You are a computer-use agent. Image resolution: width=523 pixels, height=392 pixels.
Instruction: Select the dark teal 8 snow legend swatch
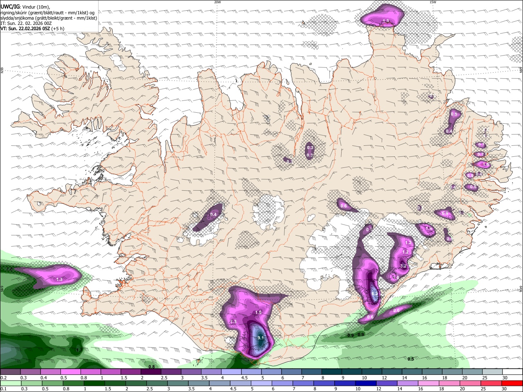[332, 372]
